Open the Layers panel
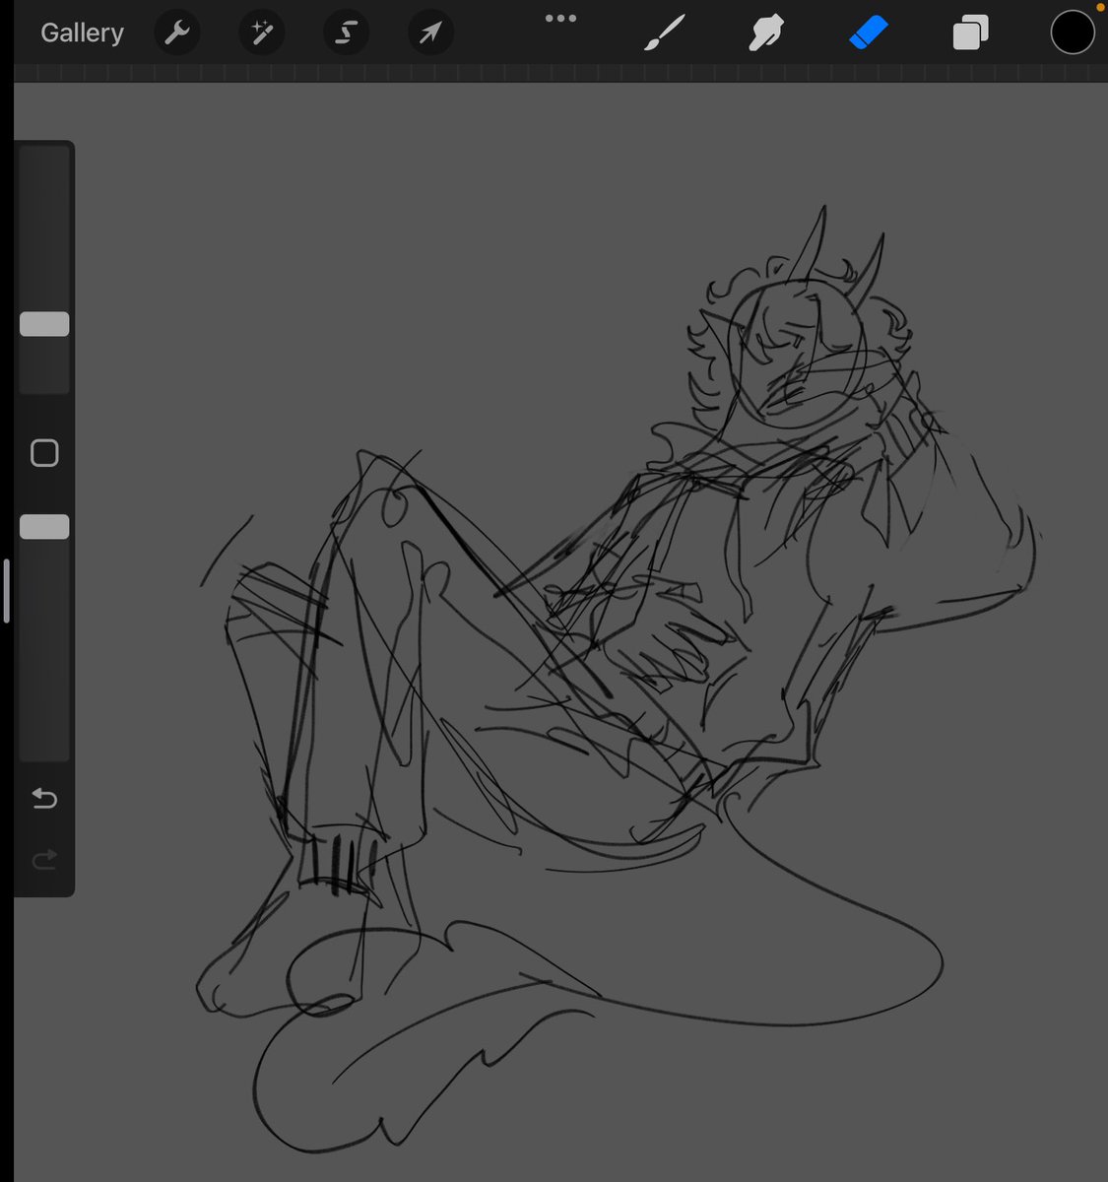 click(x=970, y=33)
